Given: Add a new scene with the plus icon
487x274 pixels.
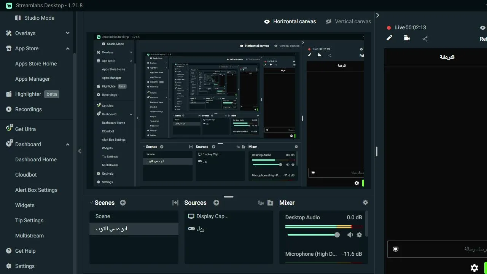Looking at the screenshot, I should [123, 203].
